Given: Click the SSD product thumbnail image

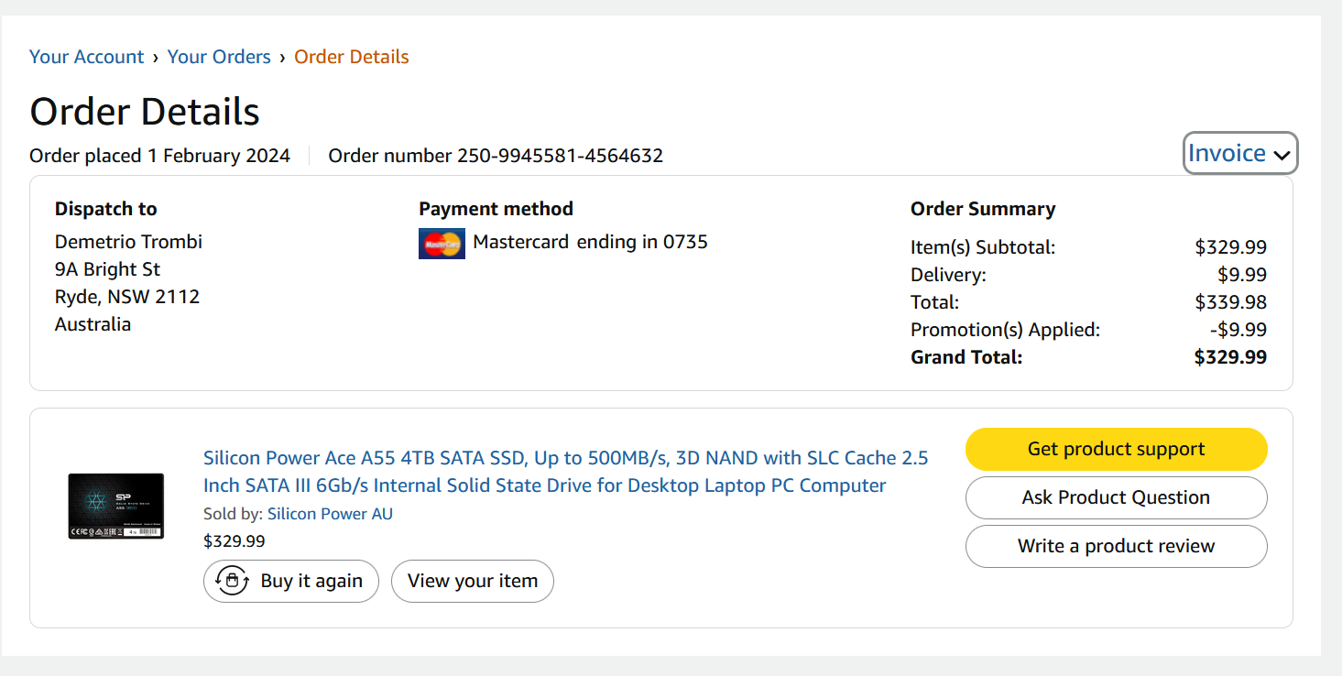Looking at the screenshot, I should pyautogui.click(x=116, y=506).
